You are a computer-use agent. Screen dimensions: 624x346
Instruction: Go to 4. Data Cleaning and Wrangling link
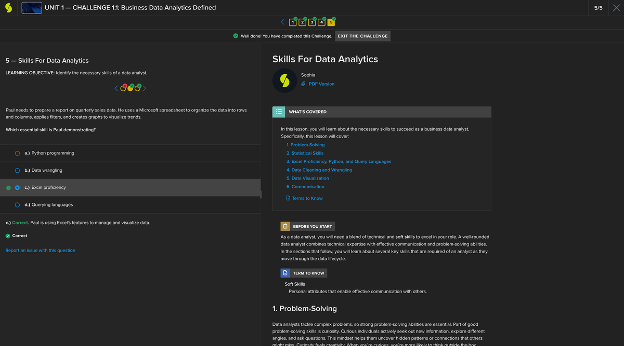[319, 170]
